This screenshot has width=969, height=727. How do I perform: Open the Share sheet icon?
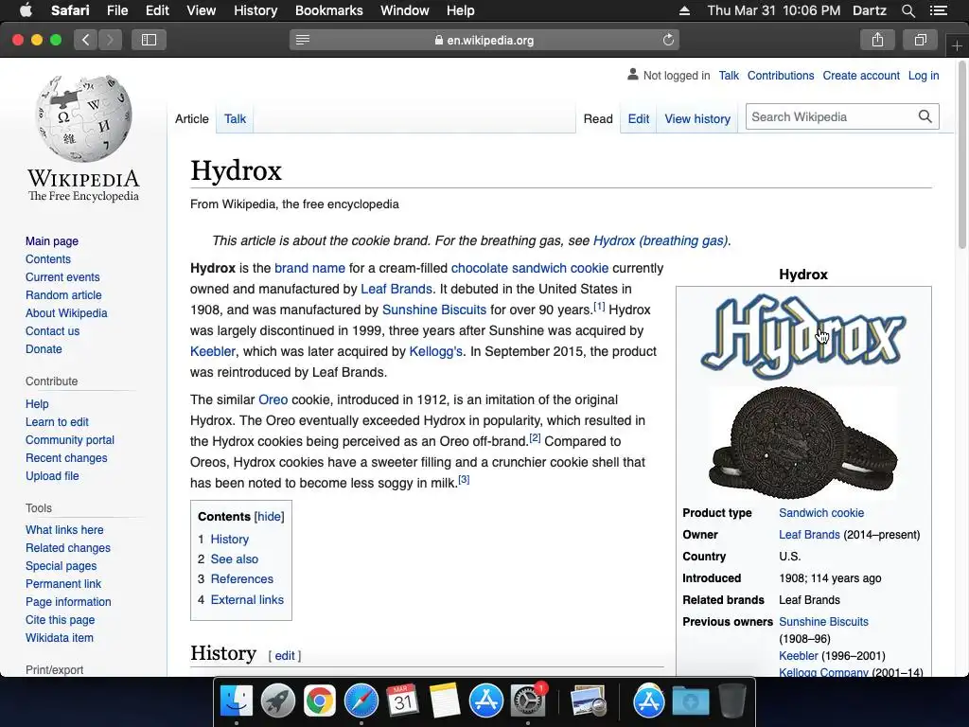click(x=877, y=40)
